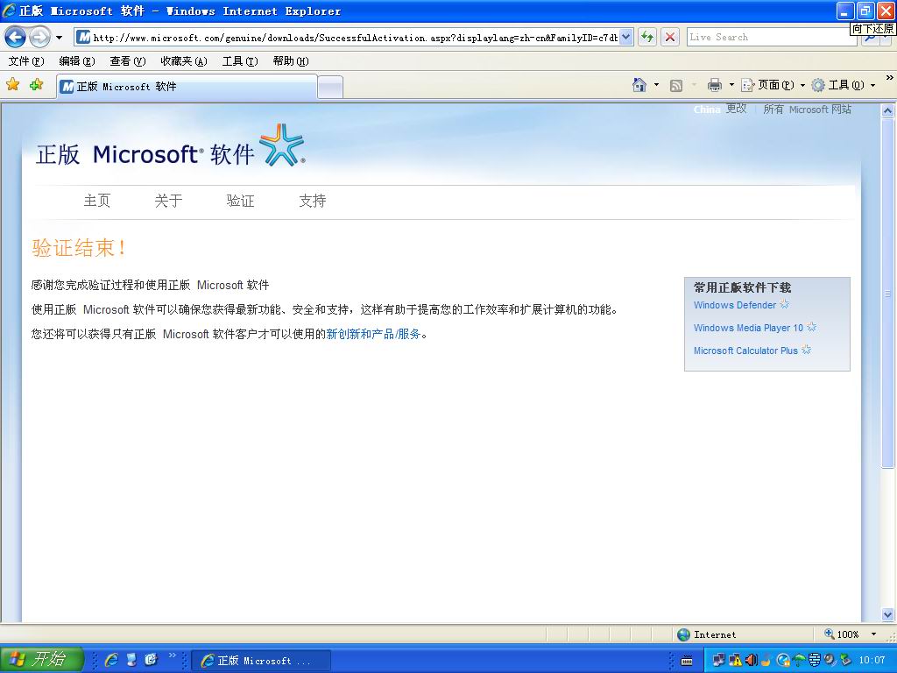Open the Windows Defender download link

point(735,305)
